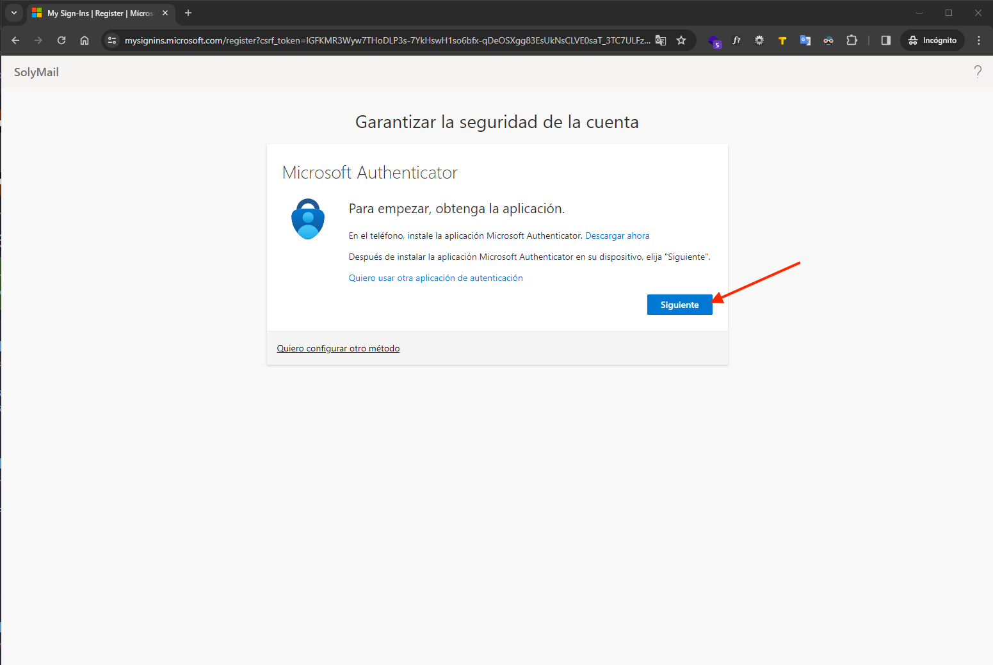993x665 pixels.
Task: Open the Chrome three-dot menu
Action: [x=978, y=40]
